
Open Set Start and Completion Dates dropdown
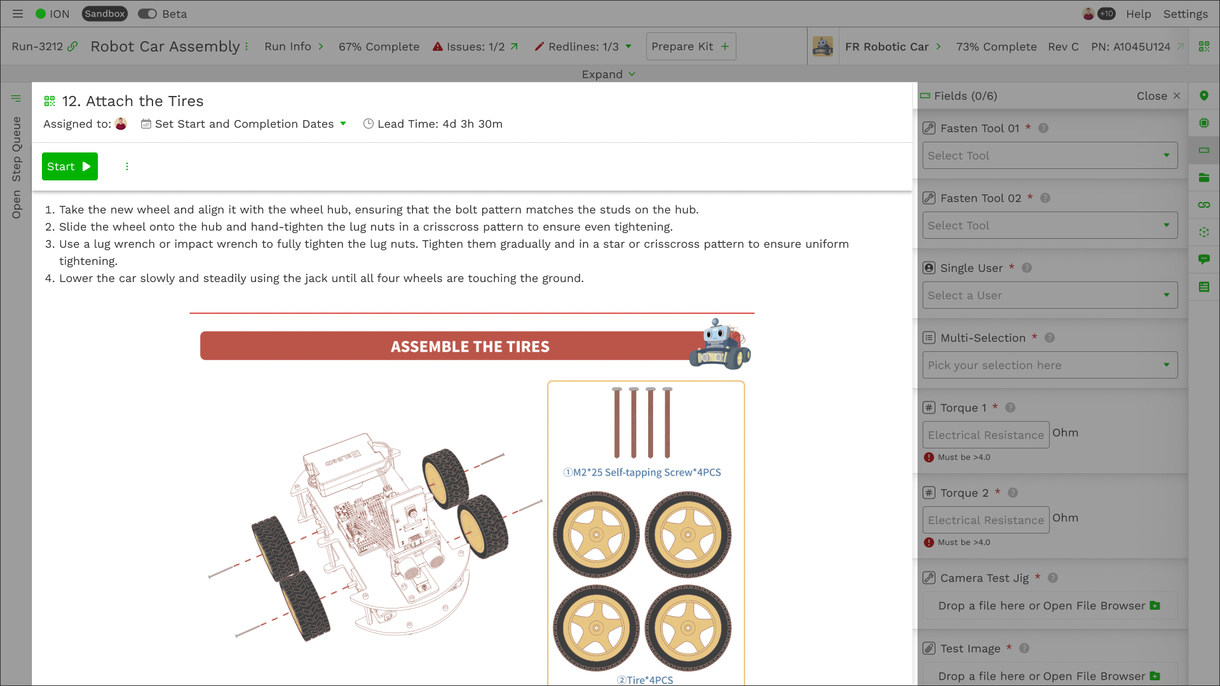coord(244,124)
